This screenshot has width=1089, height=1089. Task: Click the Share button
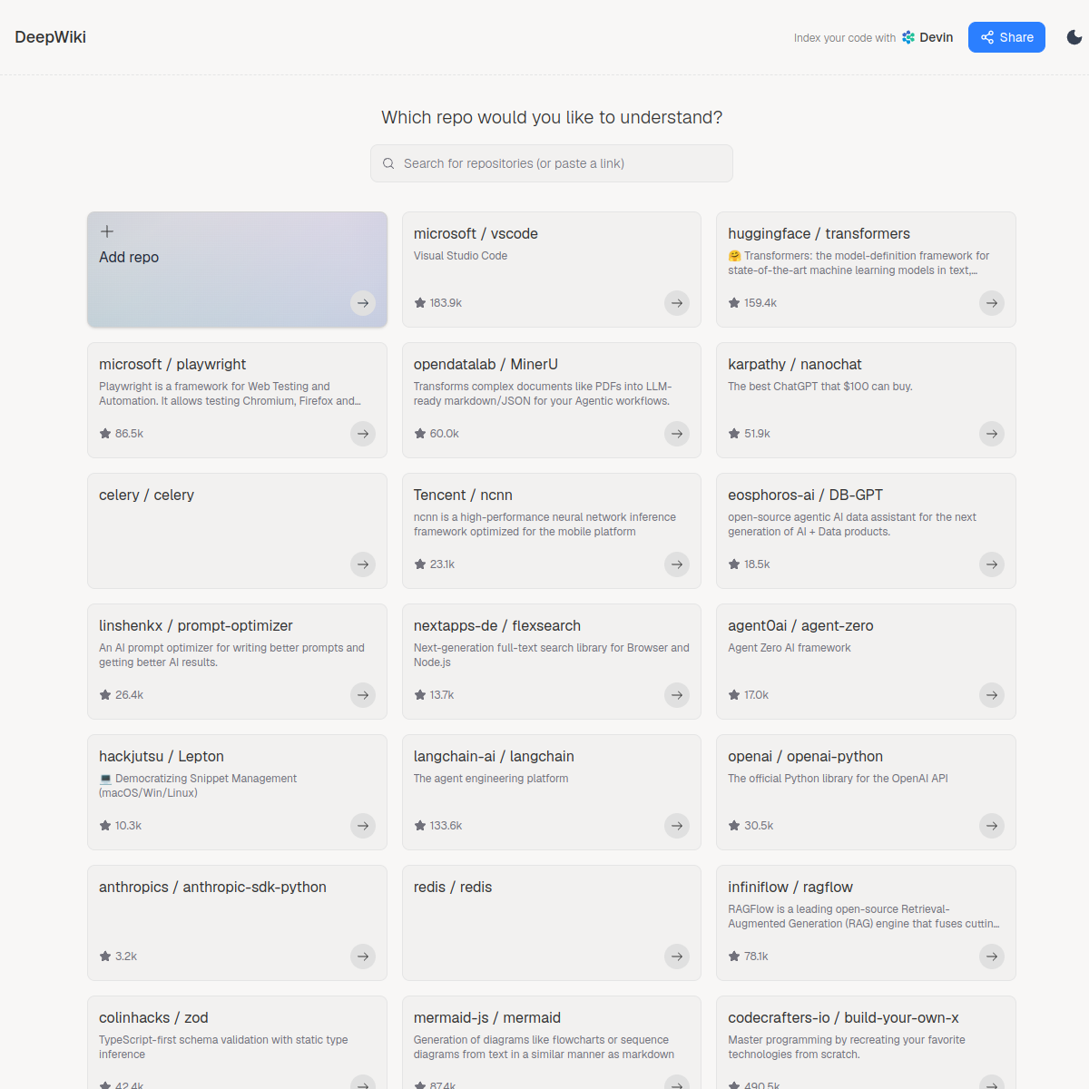pos(1006,37)
